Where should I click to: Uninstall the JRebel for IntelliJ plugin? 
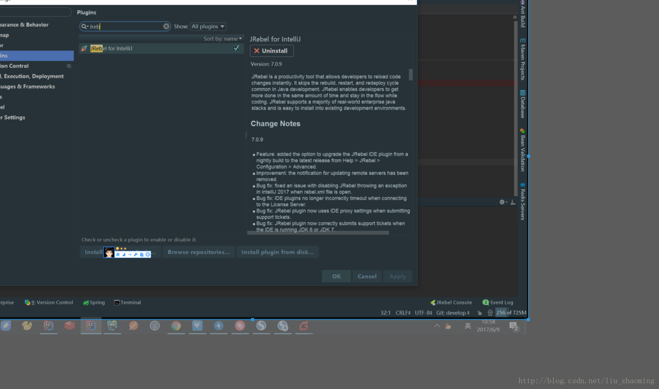click(272, 51)
